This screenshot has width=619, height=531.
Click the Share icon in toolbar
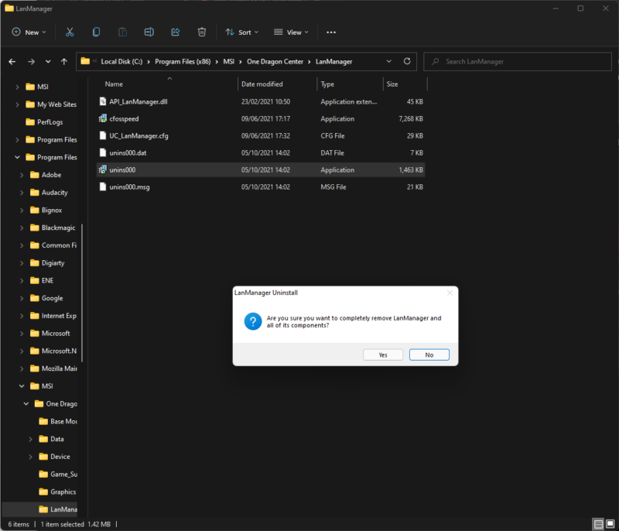[x=176, y=32]
